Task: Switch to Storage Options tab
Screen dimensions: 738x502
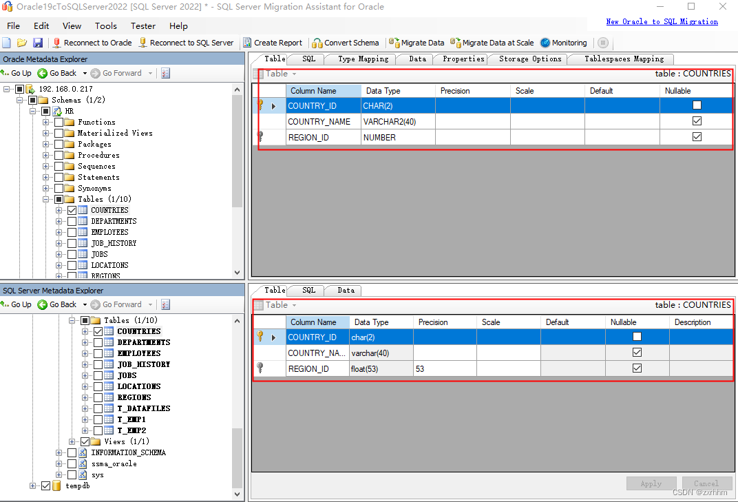Action: pyautogui.click(x=530, y=59)
